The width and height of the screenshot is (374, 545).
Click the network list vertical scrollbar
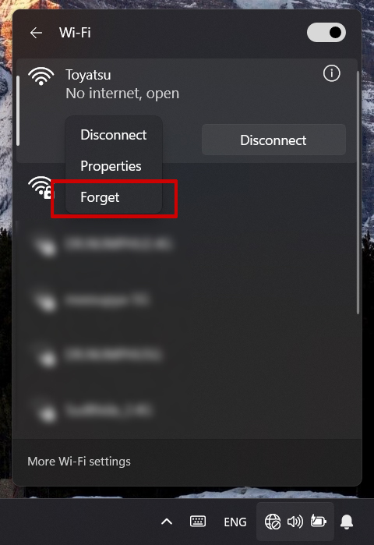pyautogui.click(x=358, y=193)
